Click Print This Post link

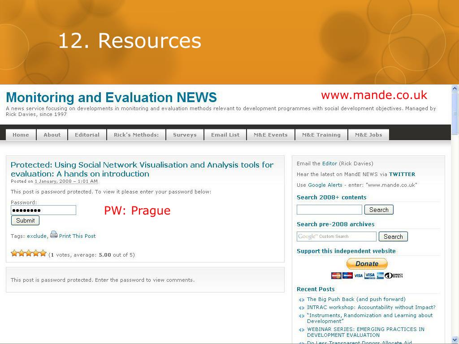[77, 236]
